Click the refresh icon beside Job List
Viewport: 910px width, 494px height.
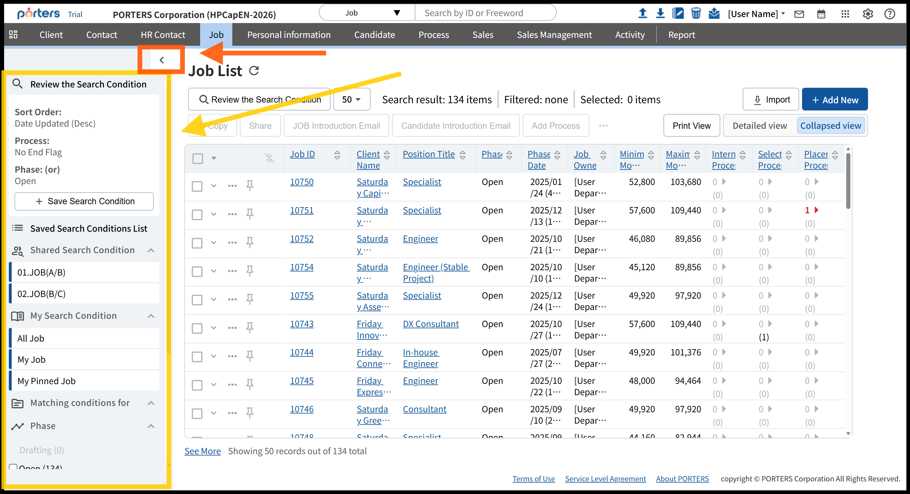pyautogui.click(x=254, y=71)
